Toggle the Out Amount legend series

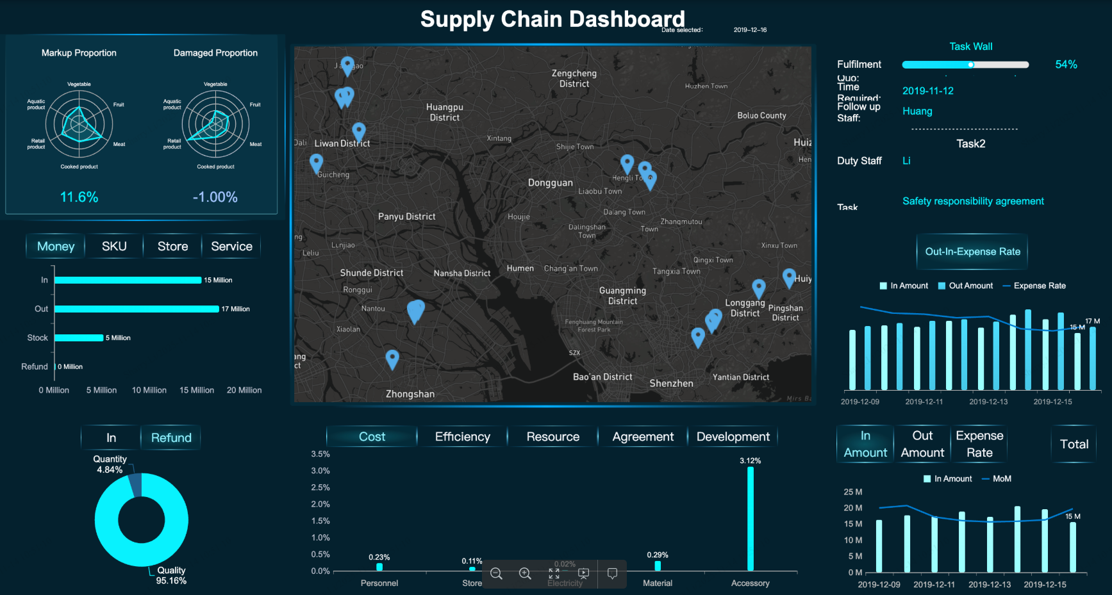click(965, 286)
